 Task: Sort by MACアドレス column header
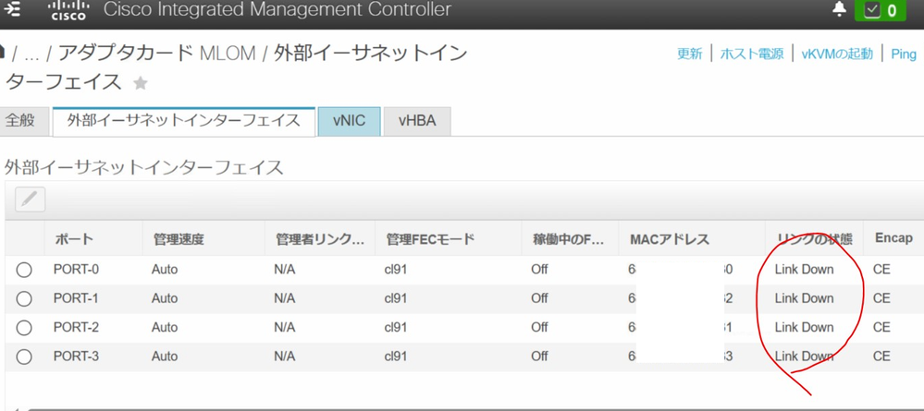click(x=670, y=238)
